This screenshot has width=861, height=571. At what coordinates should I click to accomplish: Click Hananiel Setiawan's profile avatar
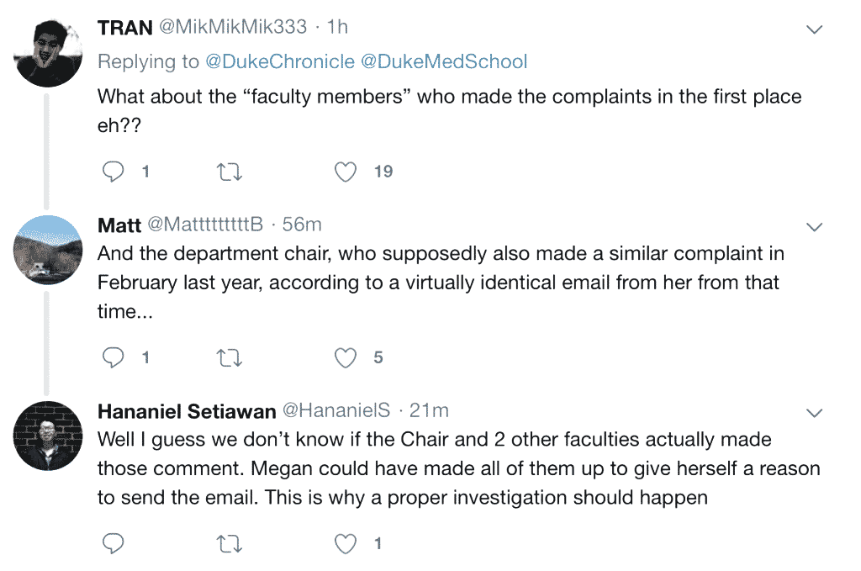point(49,433)
